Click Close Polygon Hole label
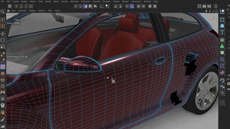The height and width of the screenshot is (129, 230). point(16,57)
